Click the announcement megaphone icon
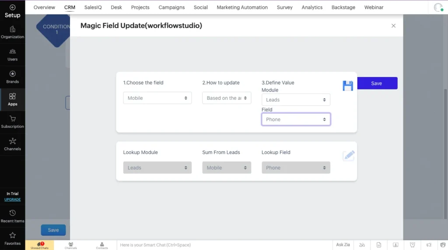448x250 pixels. click(429, 245)
